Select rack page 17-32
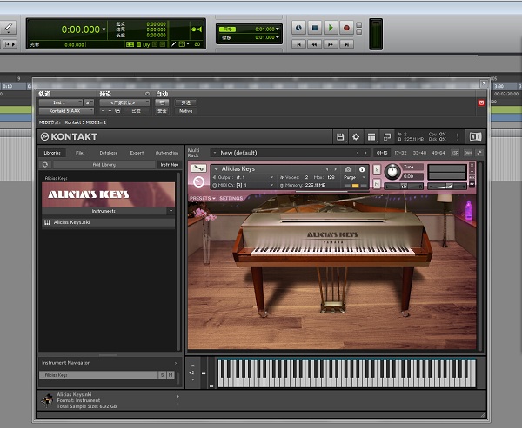Screen dimensions: 522x428 coord(400,153)
